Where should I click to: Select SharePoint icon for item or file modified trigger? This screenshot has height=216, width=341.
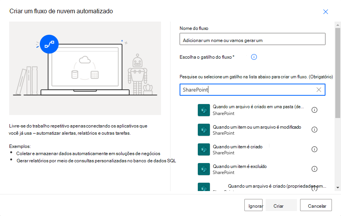tap(203, 130)
